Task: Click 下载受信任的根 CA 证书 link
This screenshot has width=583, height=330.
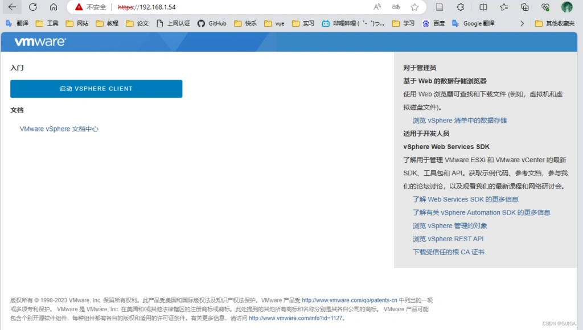Action: pyautogui.click(x=449, y=252)
